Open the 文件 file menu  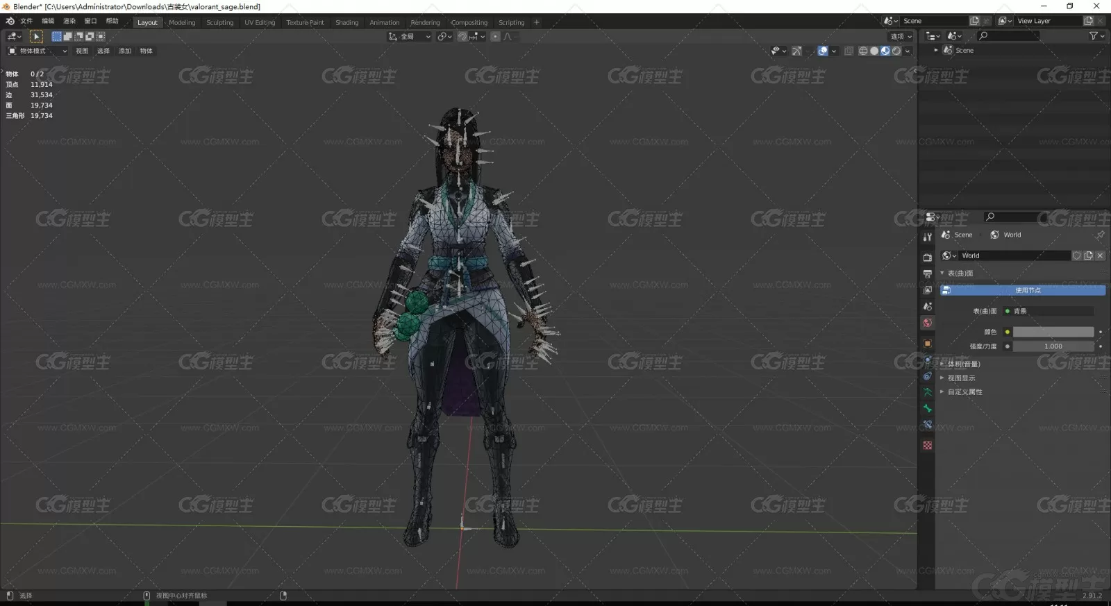pyautogui.click(x=26, y=21)
